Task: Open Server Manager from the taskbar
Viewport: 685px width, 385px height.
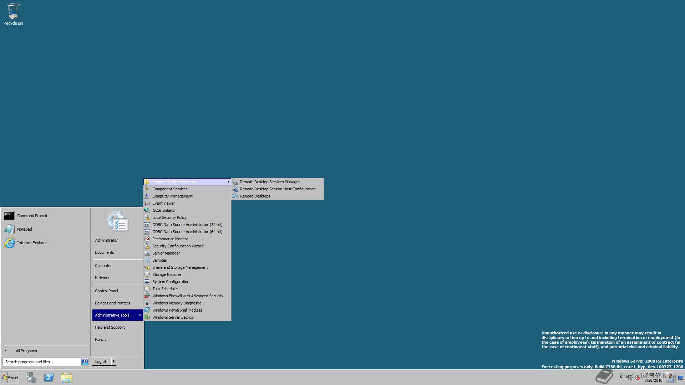Action: pos(31,378)
